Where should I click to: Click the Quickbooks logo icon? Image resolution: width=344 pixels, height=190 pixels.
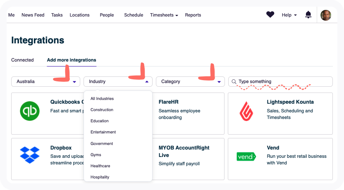coord(30,111)
